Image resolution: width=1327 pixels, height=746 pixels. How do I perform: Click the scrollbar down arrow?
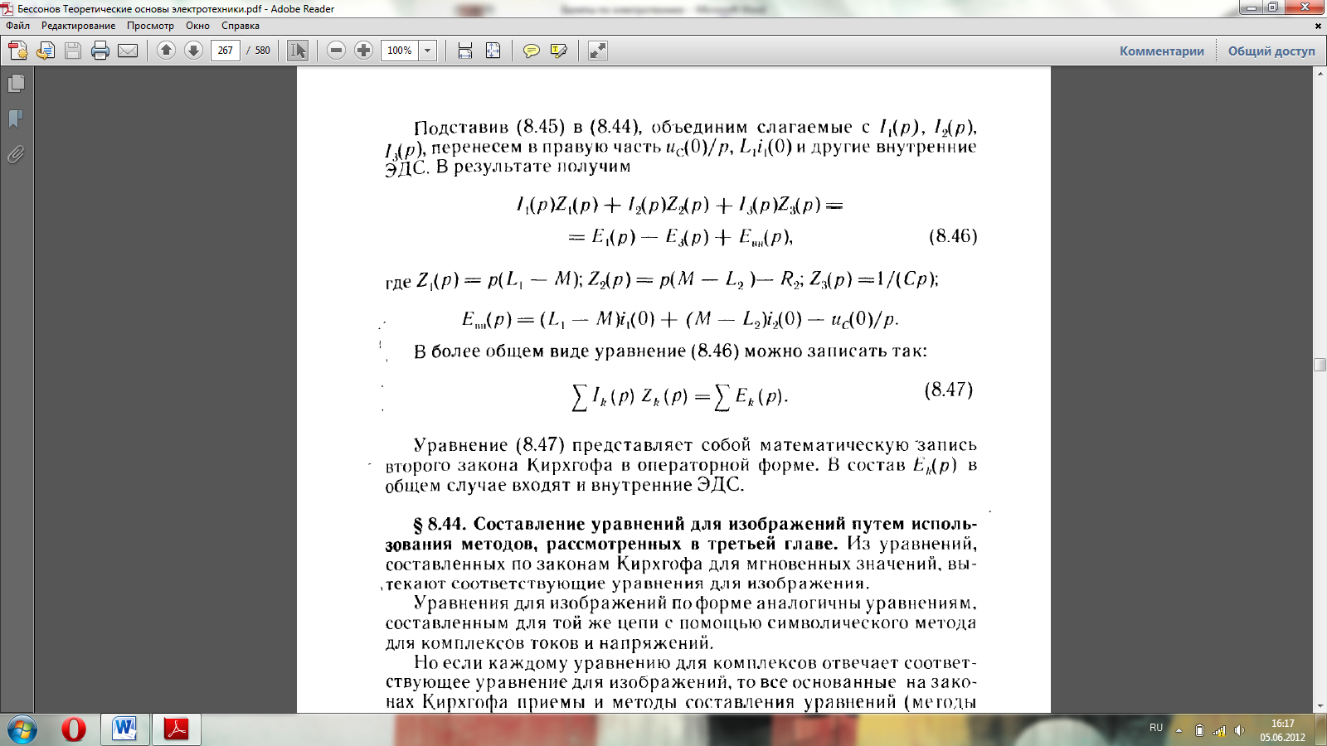[1320, 706]
